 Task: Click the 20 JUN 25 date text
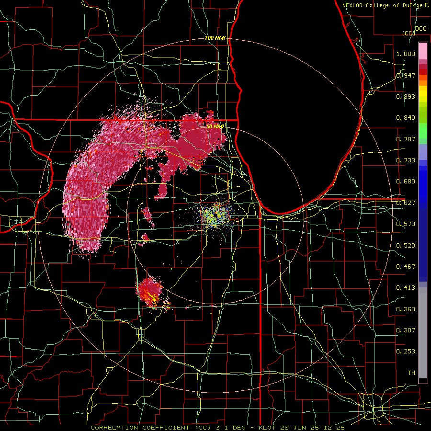point(299,428)
